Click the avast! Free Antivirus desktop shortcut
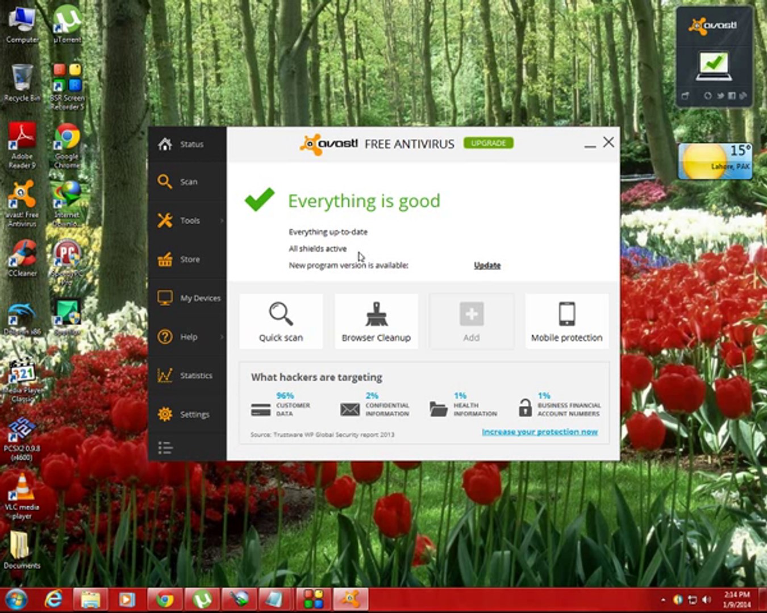This screenshot has width=767, height=613. click(22, 204)
